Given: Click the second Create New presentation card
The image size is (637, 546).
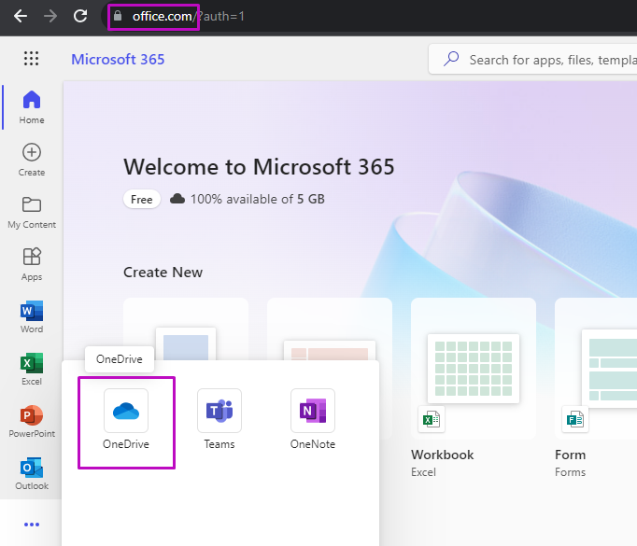Looking at the screenshot, I should pos(330,329).
